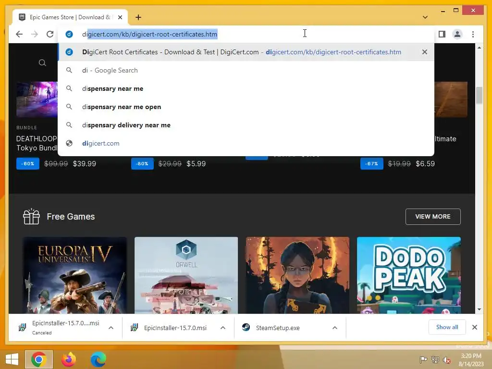Open Chrome three-dot menu
This screenshot has height=369, width=492.
coord(473,34)
